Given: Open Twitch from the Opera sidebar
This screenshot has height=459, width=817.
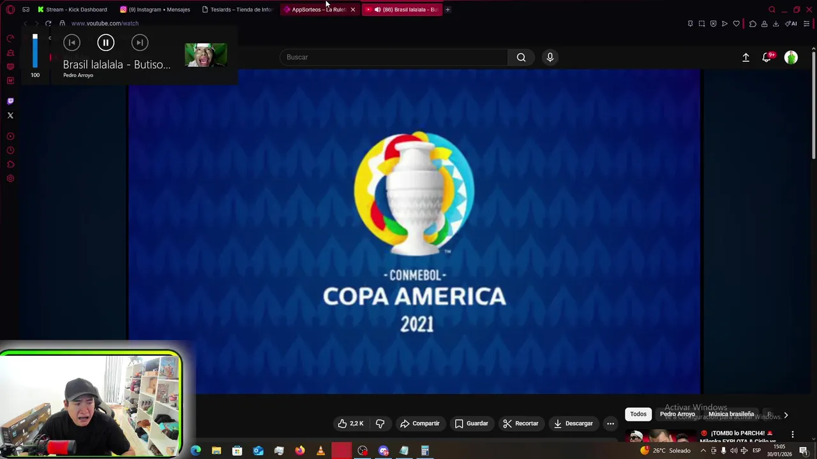Looking at the screenshot, I should [x=10, y=101].
